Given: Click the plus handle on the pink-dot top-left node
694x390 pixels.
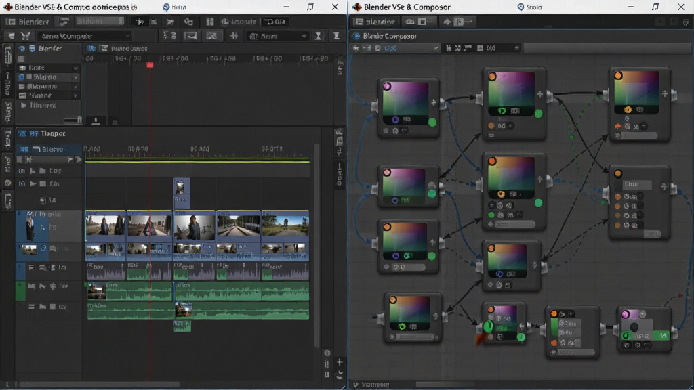Looking at the screenshot, I should click(x=434, y=103).
